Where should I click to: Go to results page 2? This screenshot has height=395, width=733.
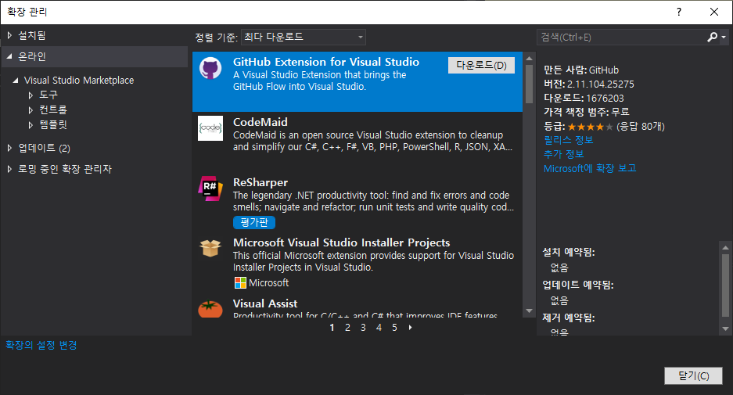pos(347,328)
